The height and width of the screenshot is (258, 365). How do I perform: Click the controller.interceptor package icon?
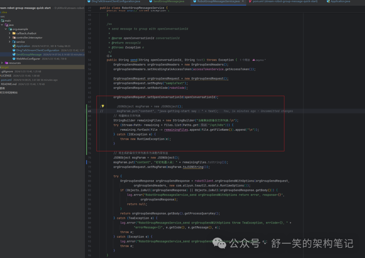tap(14, 37)
